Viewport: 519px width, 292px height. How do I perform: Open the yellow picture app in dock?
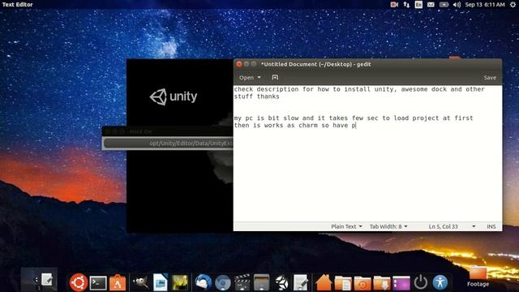click(180, 282)
